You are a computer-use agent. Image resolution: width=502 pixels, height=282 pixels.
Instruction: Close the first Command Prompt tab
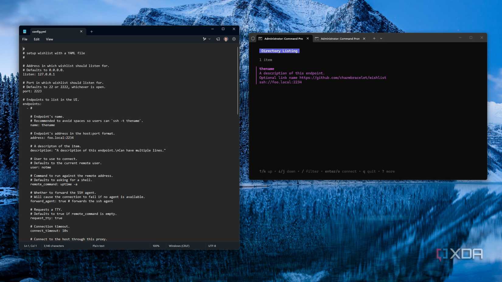coord(308,39)
